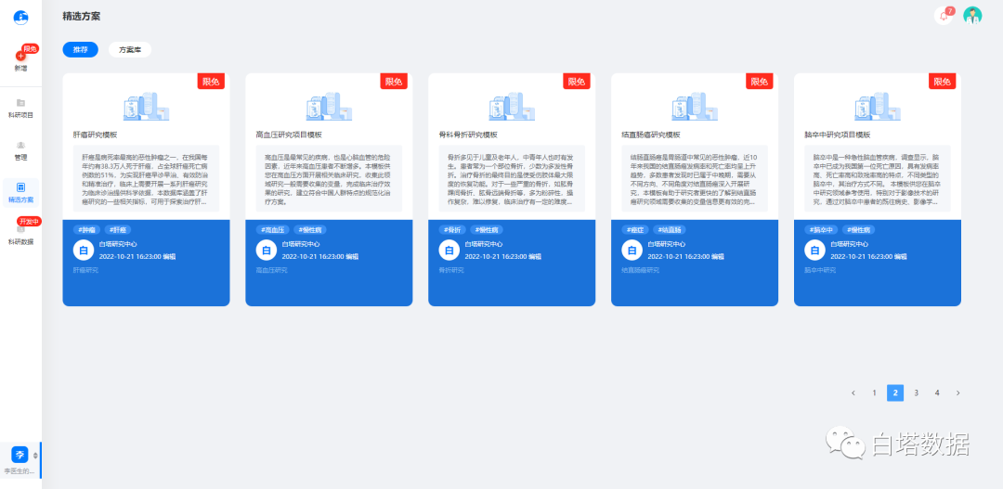Click the 骨折 description text box
This screenshot has width=1003, height=489.
pyautogui.click(x=512, y=178)
